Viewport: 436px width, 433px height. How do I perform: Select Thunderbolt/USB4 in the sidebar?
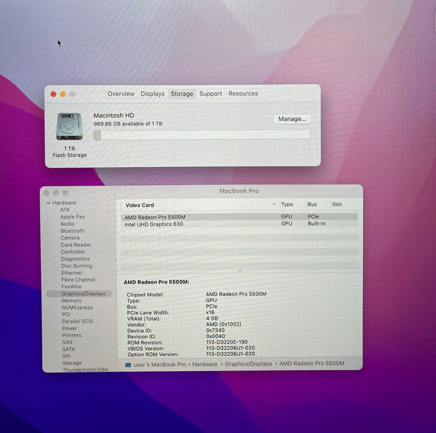click(85, 369)
